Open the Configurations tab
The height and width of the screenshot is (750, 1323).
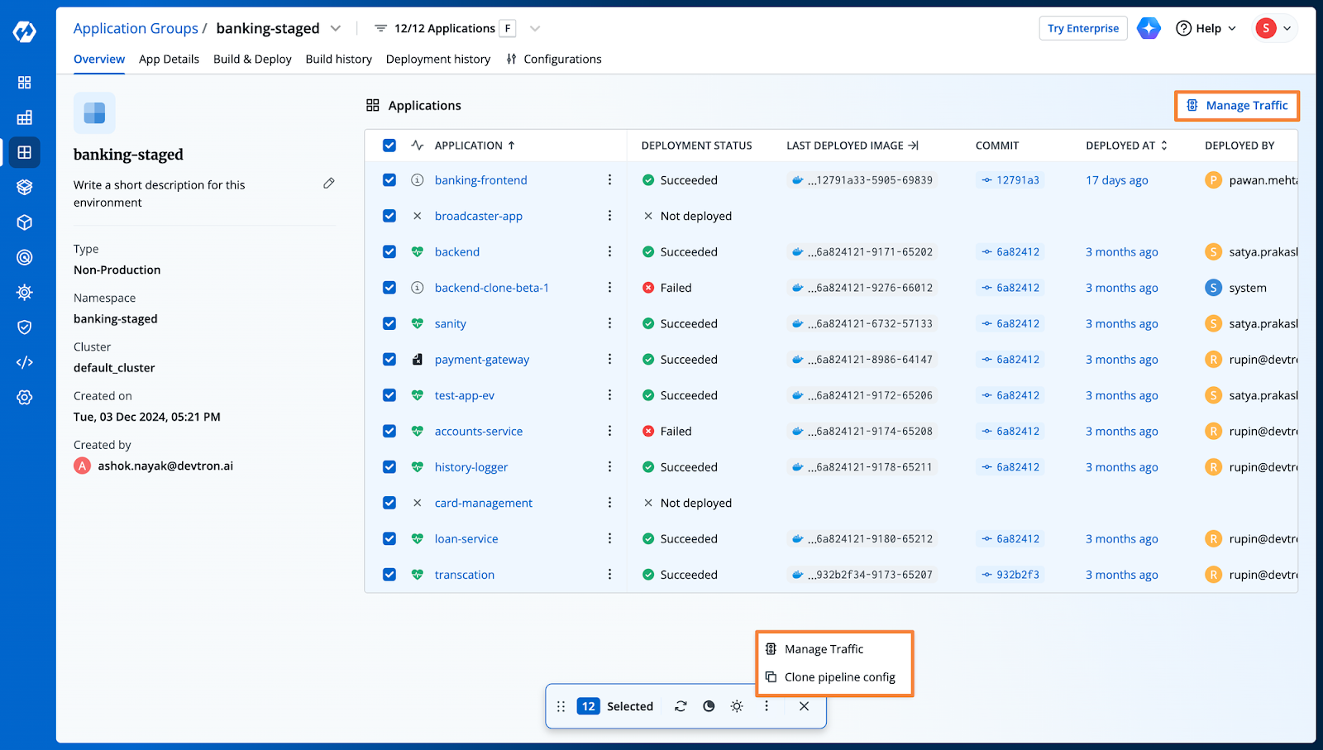554,59
